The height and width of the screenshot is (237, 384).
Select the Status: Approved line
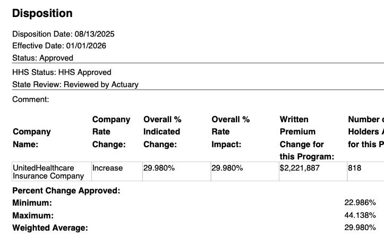(42, 58)
